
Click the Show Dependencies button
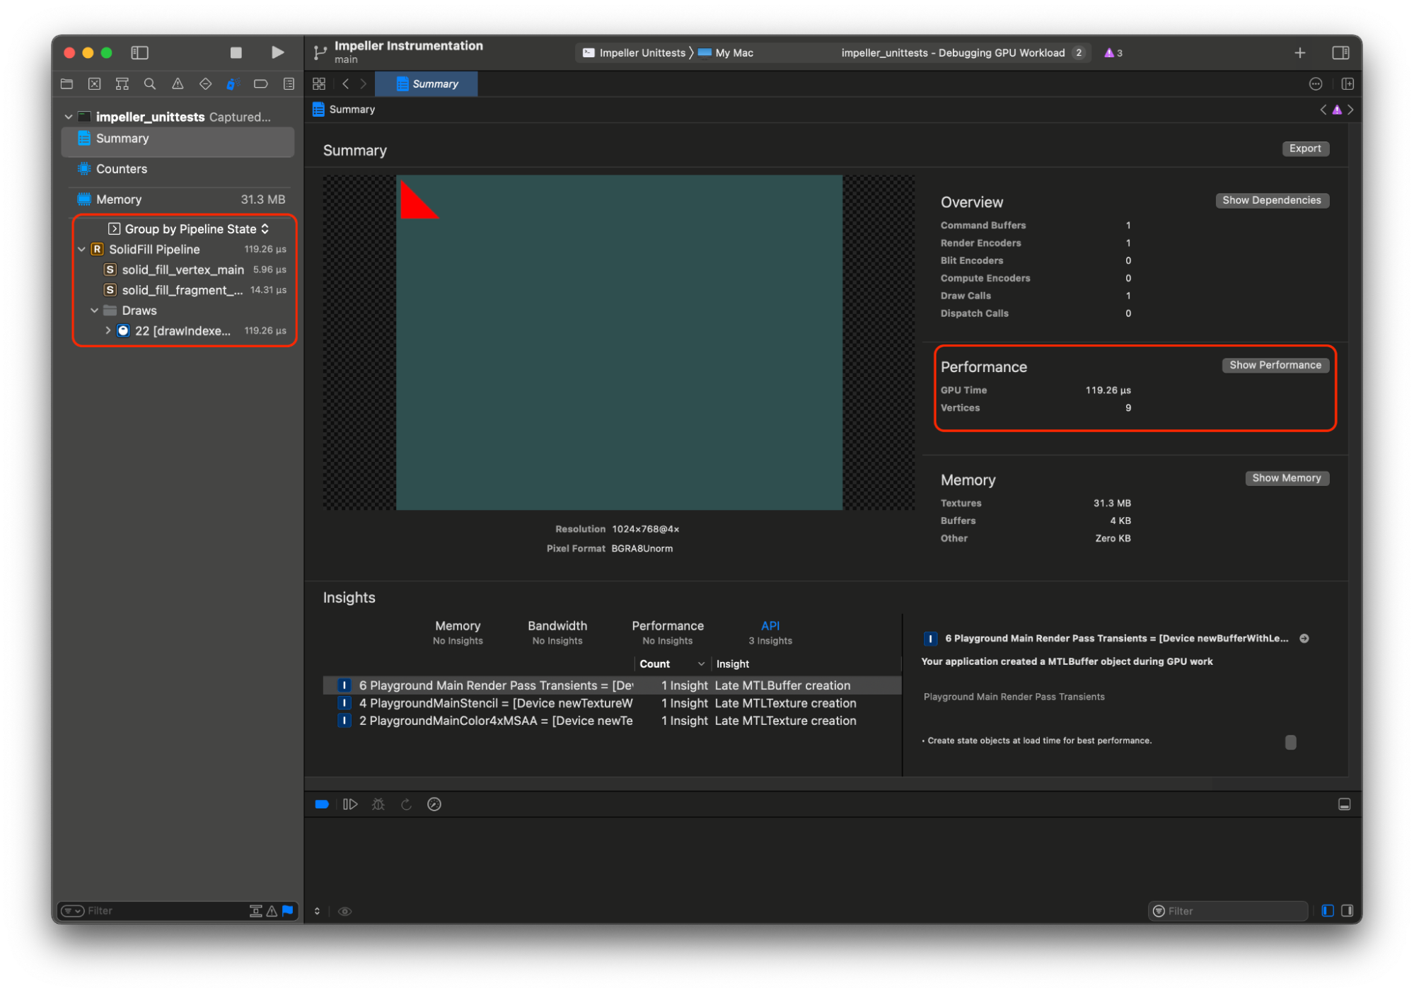tap(1271, 201)
